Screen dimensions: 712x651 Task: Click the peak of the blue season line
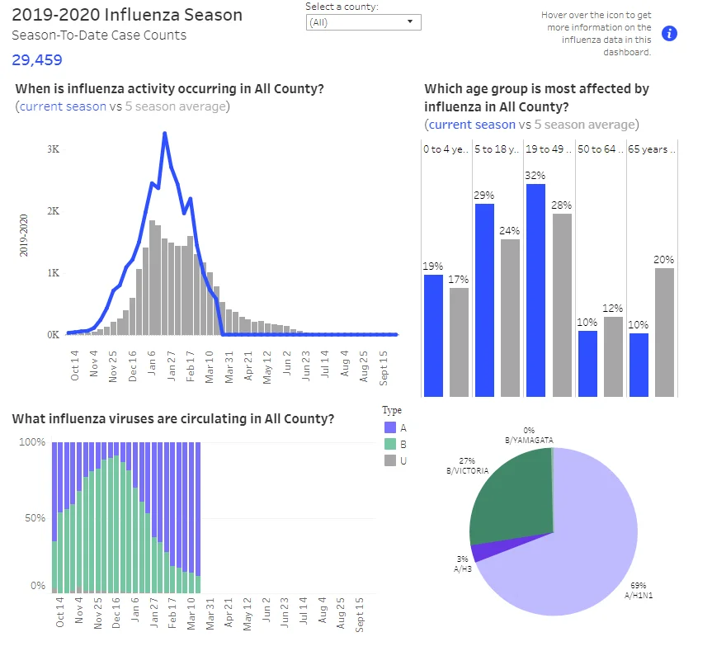pyautogui.click(x=165, y=133)
